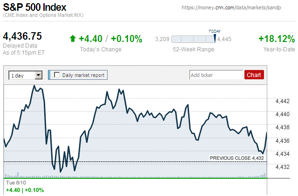The height and width of the screenshot is (196, 298).
Task: Click the green up arrow beside today's change
Action: pos(72,39)
